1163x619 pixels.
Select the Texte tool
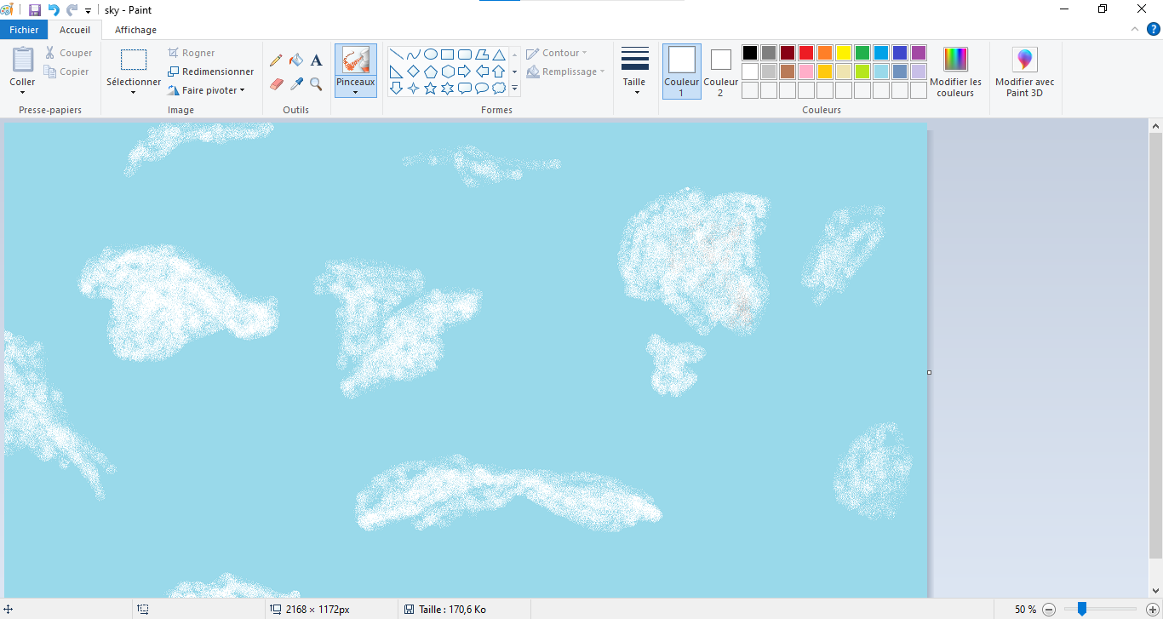316,60
